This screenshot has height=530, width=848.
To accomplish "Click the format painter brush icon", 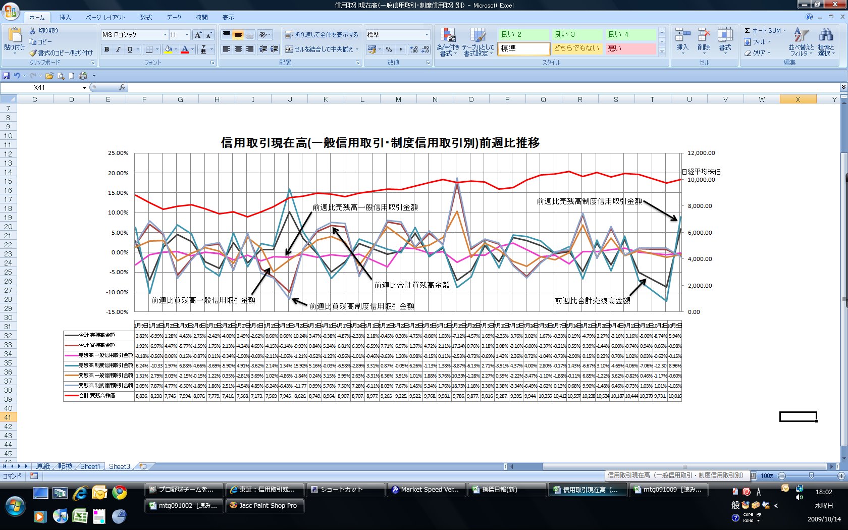I will point(33,52).
